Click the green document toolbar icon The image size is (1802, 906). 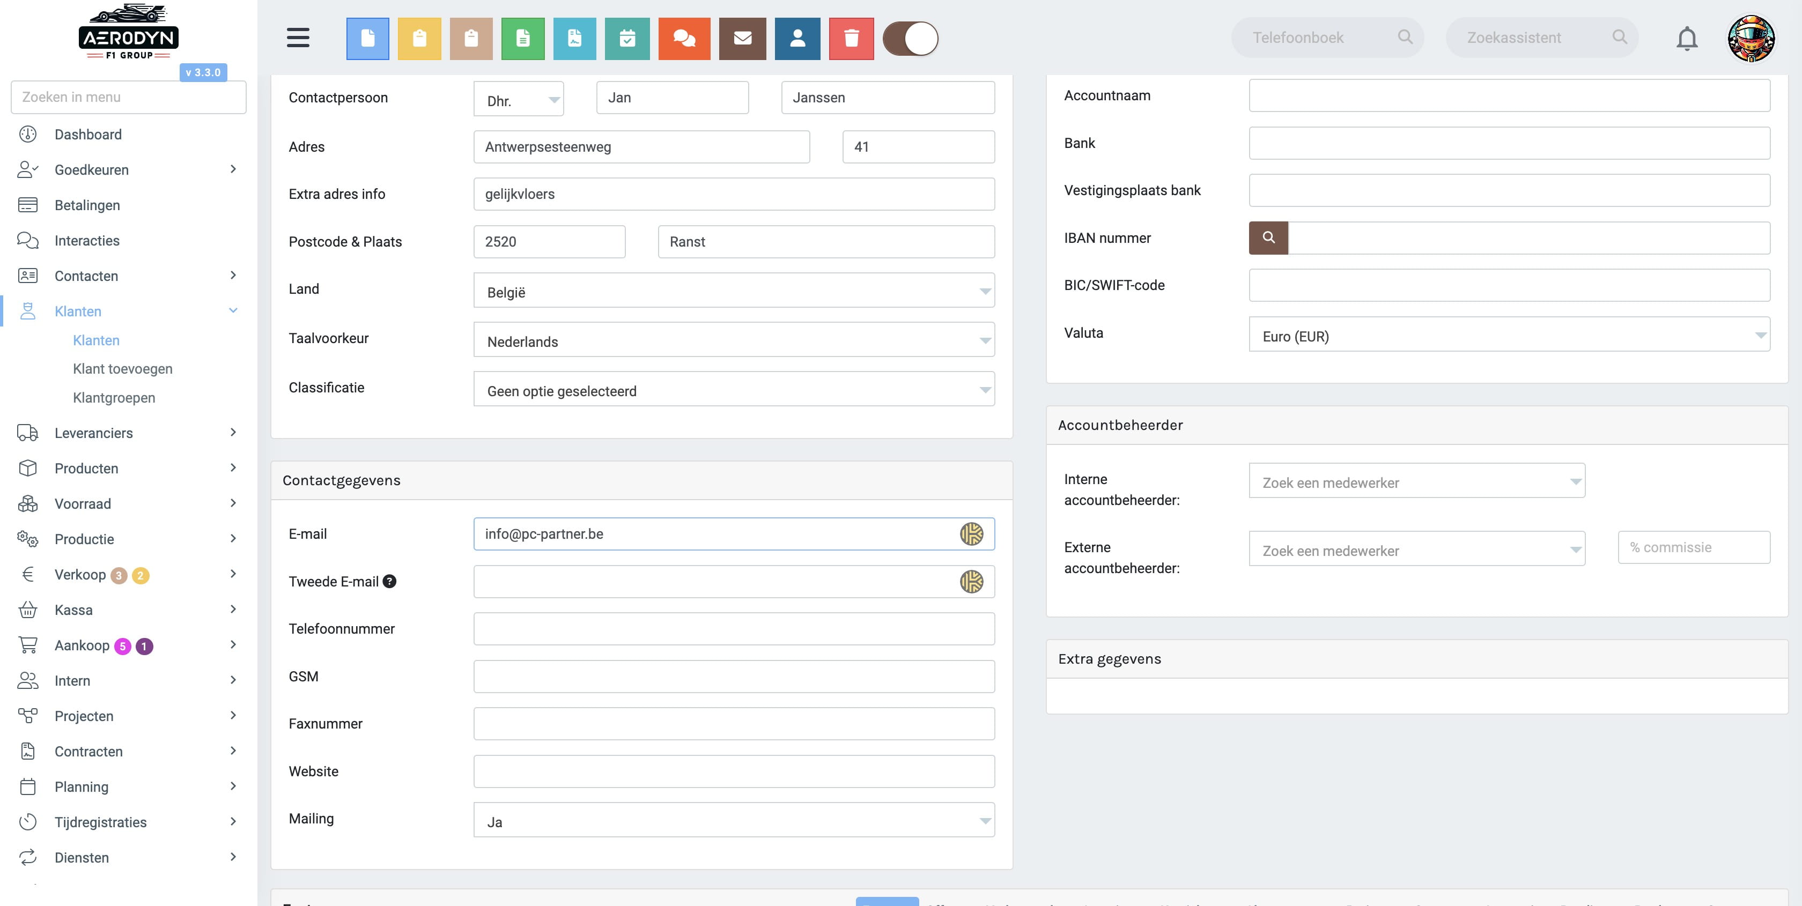click(x=523, y=39)
